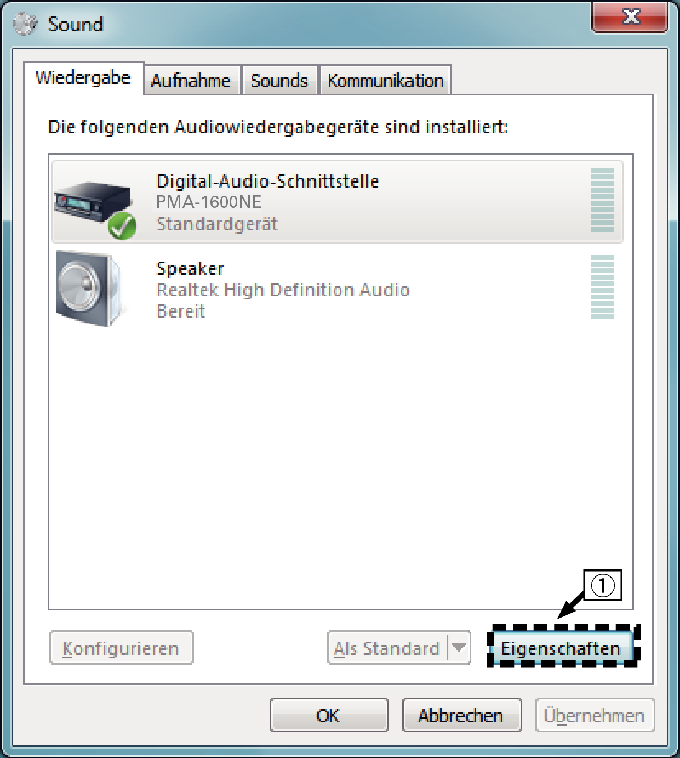Confirm the dialog with OK
Image resolution: width=680 pixels, height=758 pixels.
pyautogui.click(x=329, y=715)
